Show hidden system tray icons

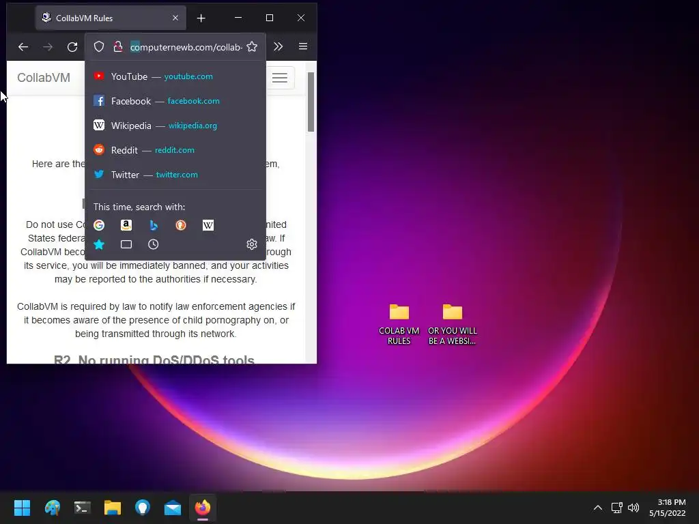(x=598, y=508)
